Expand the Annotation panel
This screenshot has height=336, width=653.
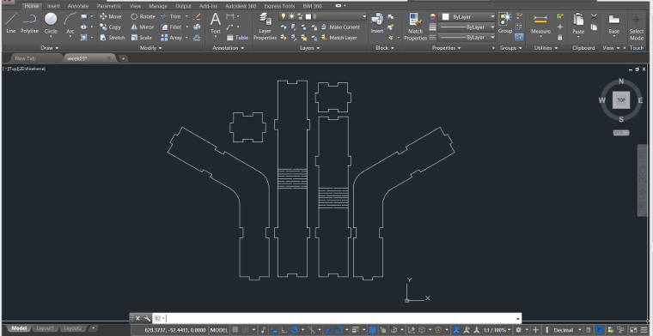(x=228, y=48)
